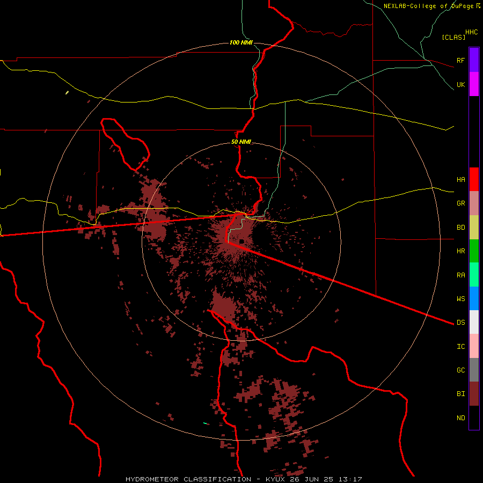Click the HA red legend color block

[474, 179]
